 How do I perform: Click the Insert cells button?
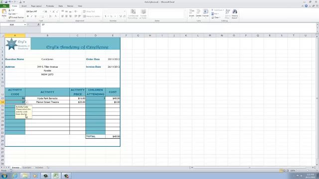pos(191,13)
